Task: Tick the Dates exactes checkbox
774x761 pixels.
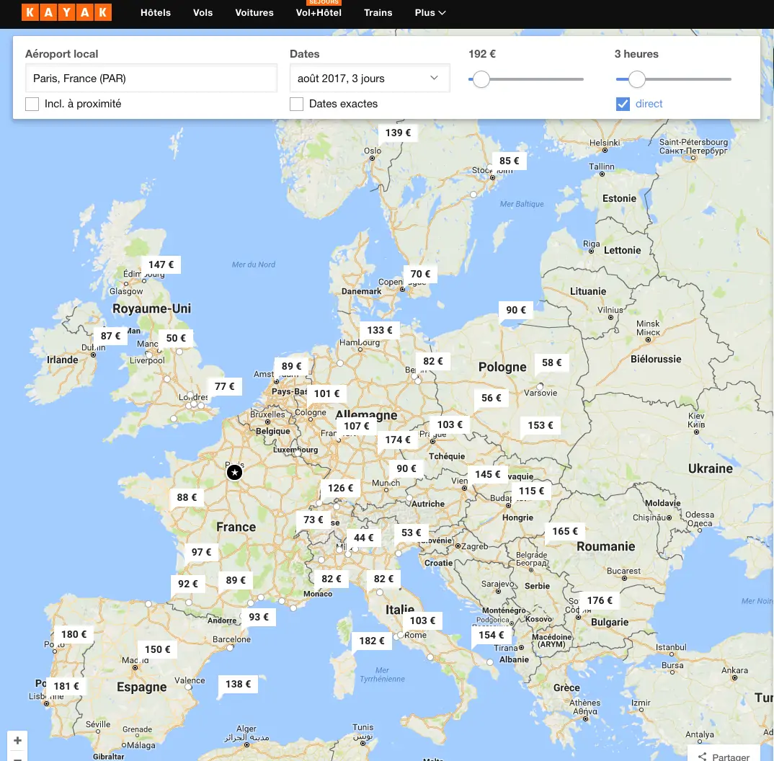Action: pyautogui.click(x=297, y=104)
